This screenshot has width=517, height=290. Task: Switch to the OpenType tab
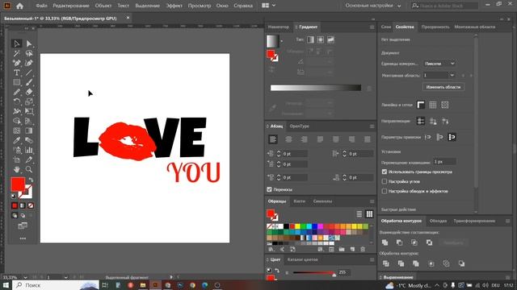300,126
